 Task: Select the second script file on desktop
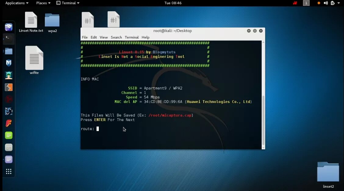pos(113,19)
